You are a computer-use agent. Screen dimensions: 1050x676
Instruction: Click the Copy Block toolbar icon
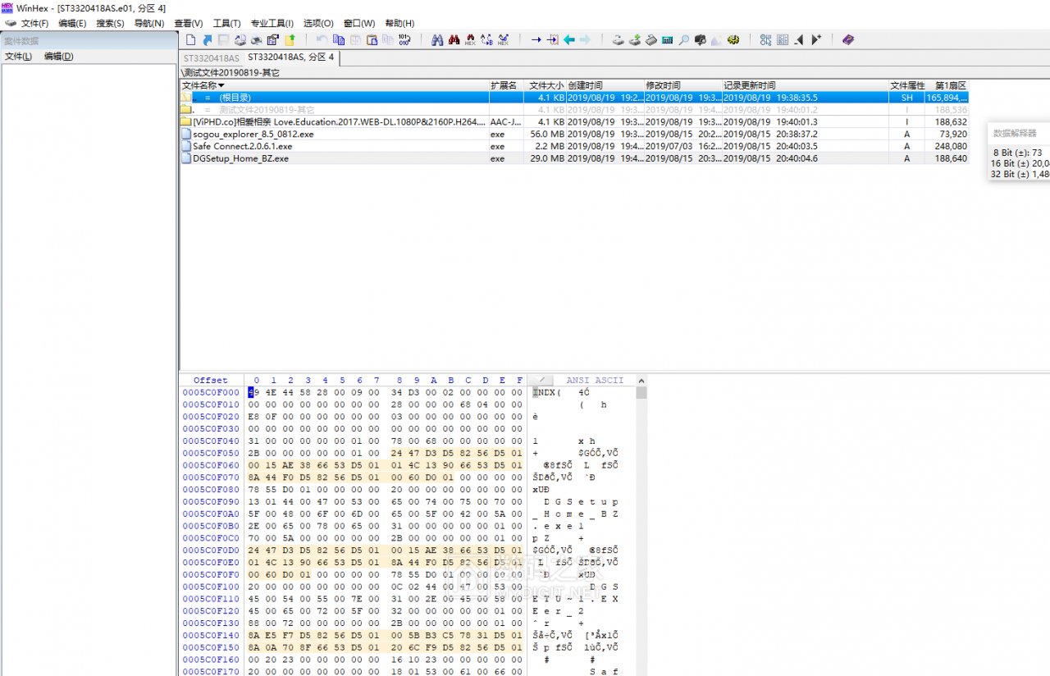click(338, 39)
